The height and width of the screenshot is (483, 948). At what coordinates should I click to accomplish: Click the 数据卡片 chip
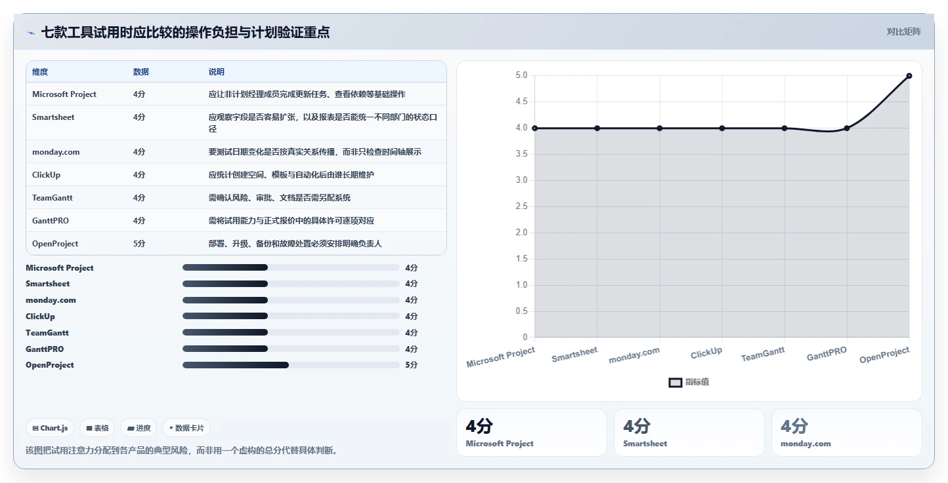[x=186, y=428]
